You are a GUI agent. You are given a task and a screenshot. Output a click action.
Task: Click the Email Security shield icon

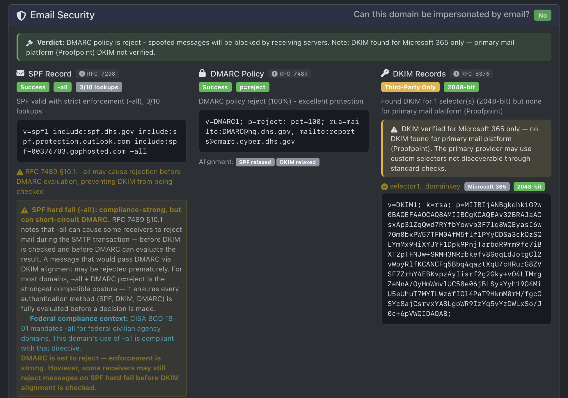[x=21, y=15]
